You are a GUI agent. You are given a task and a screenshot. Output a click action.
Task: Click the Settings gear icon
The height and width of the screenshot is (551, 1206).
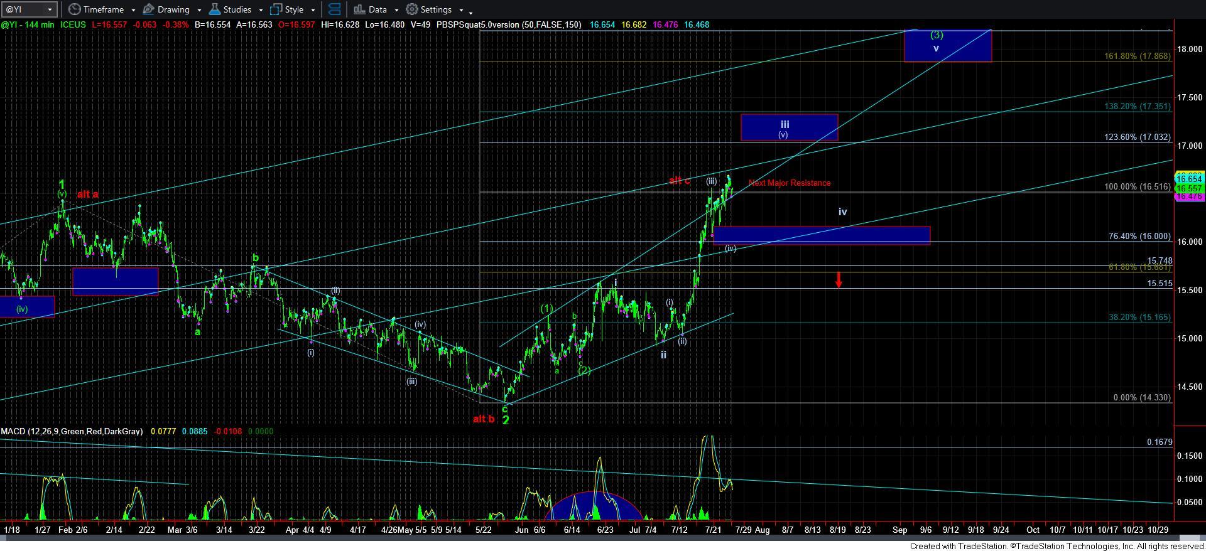click(412, 9)
